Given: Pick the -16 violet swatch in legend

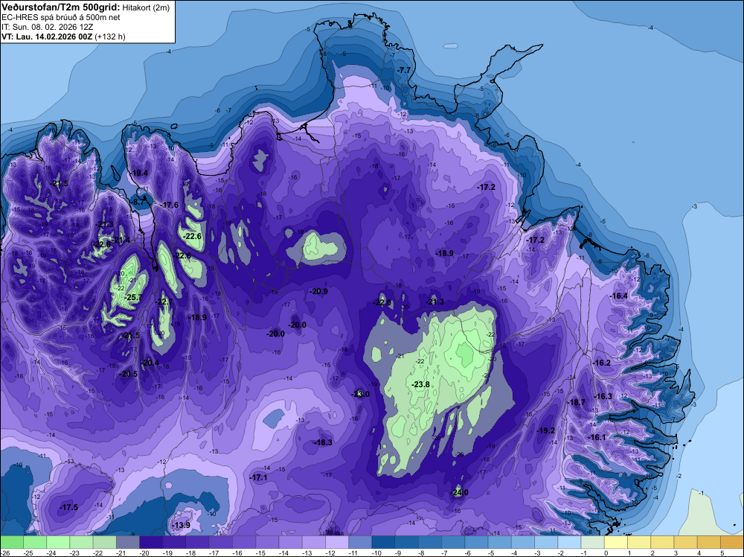Looking at the screenshot, I should [x=244, y=542].
